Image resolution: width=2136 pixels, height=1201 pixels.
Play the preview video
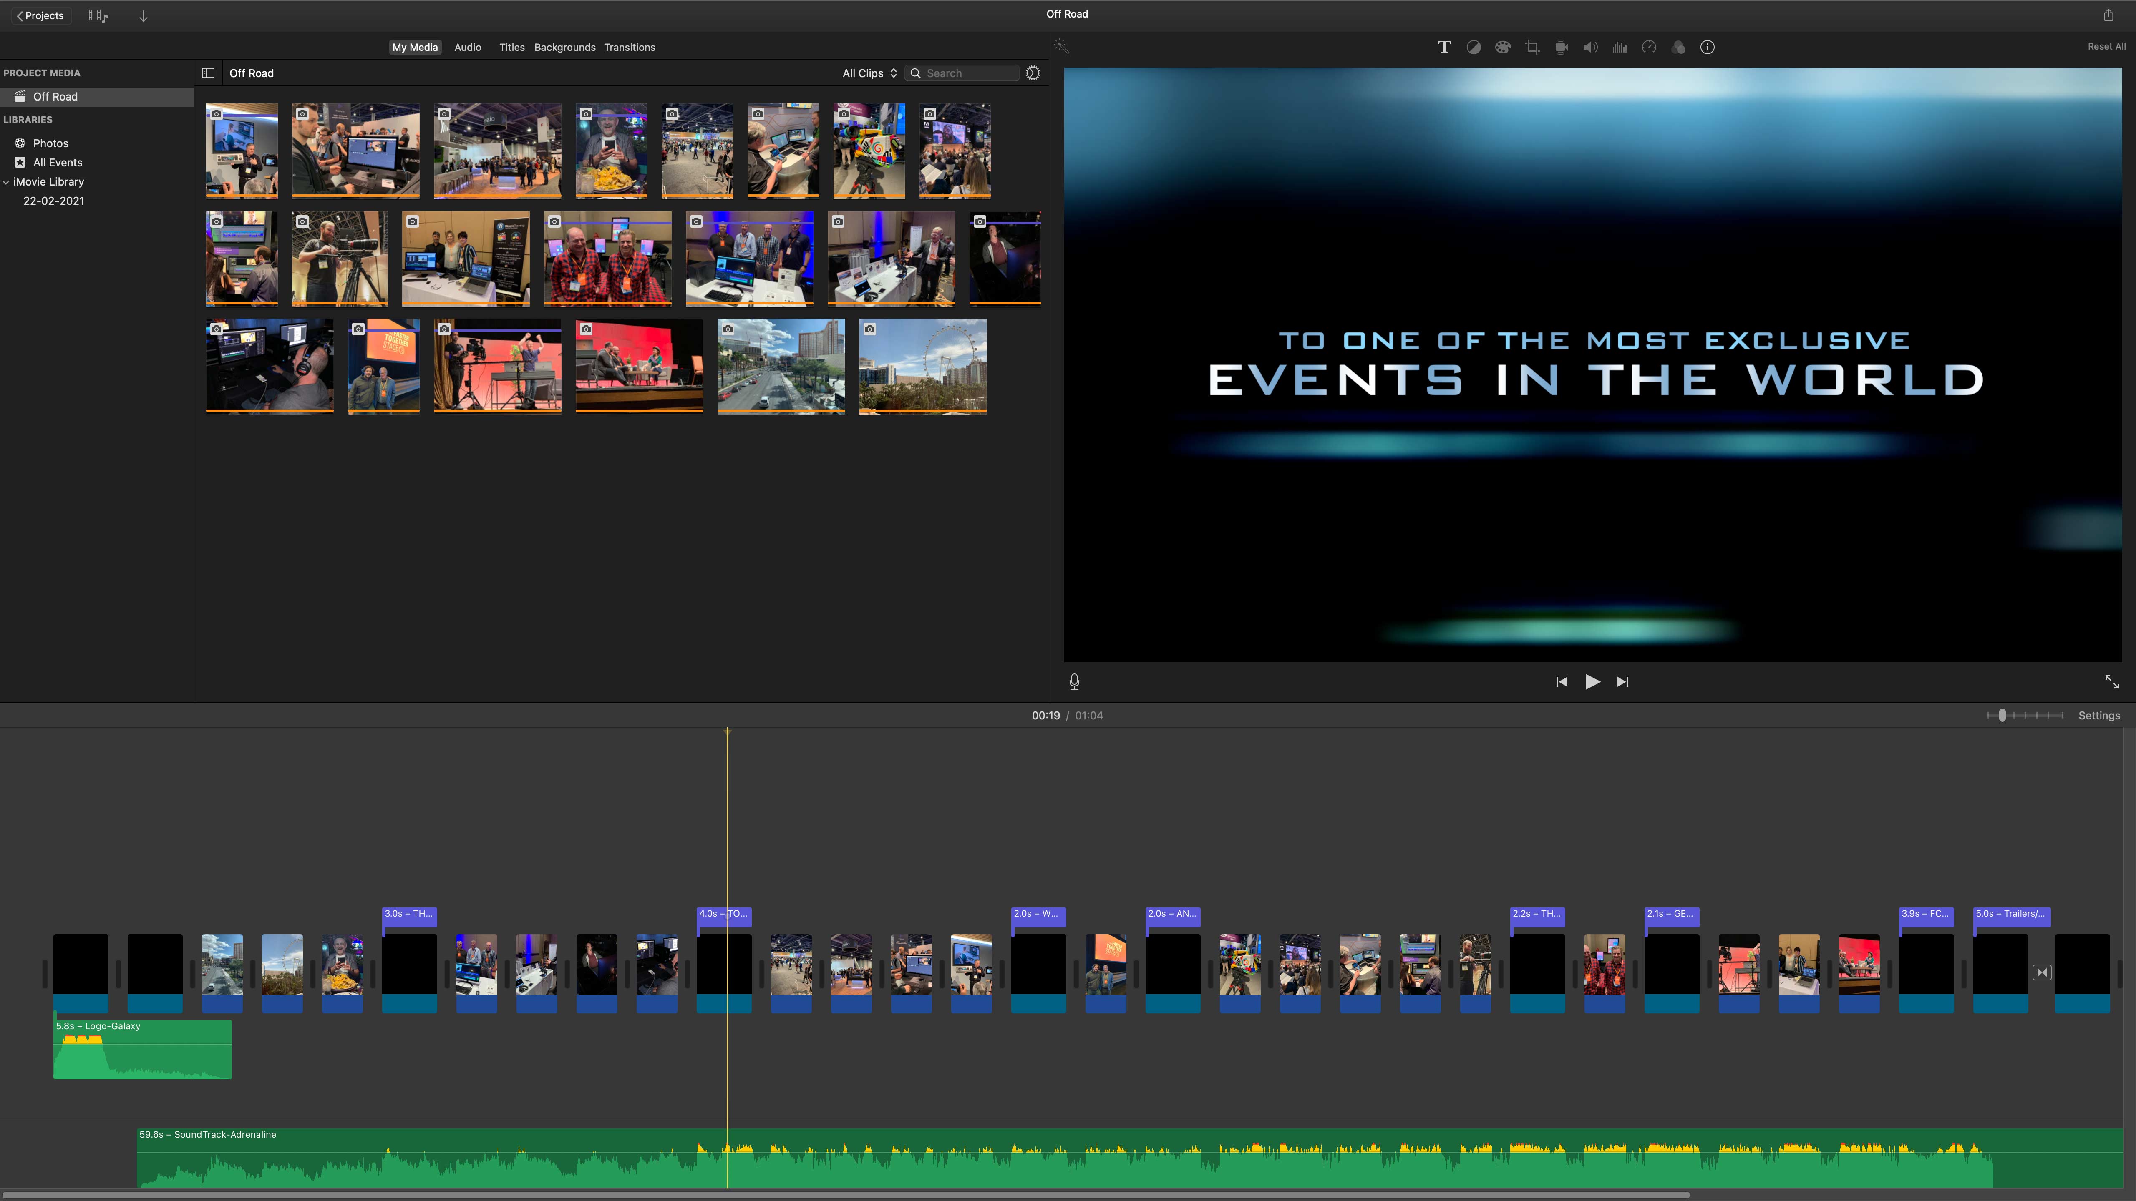coord(1592,681)
